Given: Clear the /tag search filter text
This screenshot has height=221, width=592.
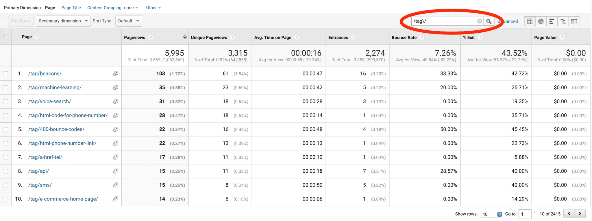Looking at the screenshot, I should (479, 21).
